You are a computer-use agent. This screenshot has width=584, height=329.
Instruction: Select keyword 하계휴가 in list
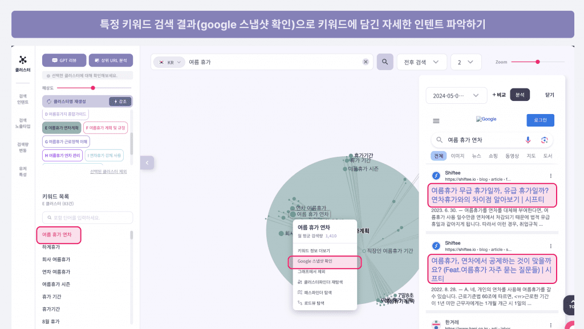tap(51, 247)
